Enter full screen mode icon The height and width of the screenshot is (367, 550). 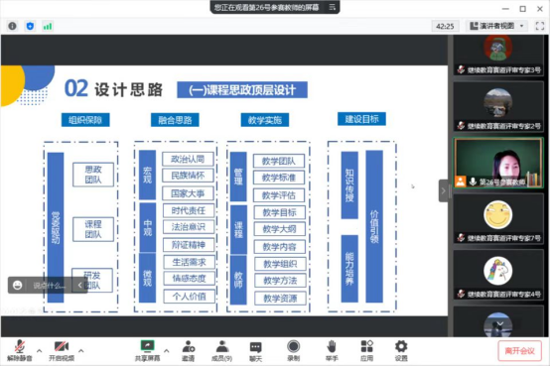coord(540,26)
